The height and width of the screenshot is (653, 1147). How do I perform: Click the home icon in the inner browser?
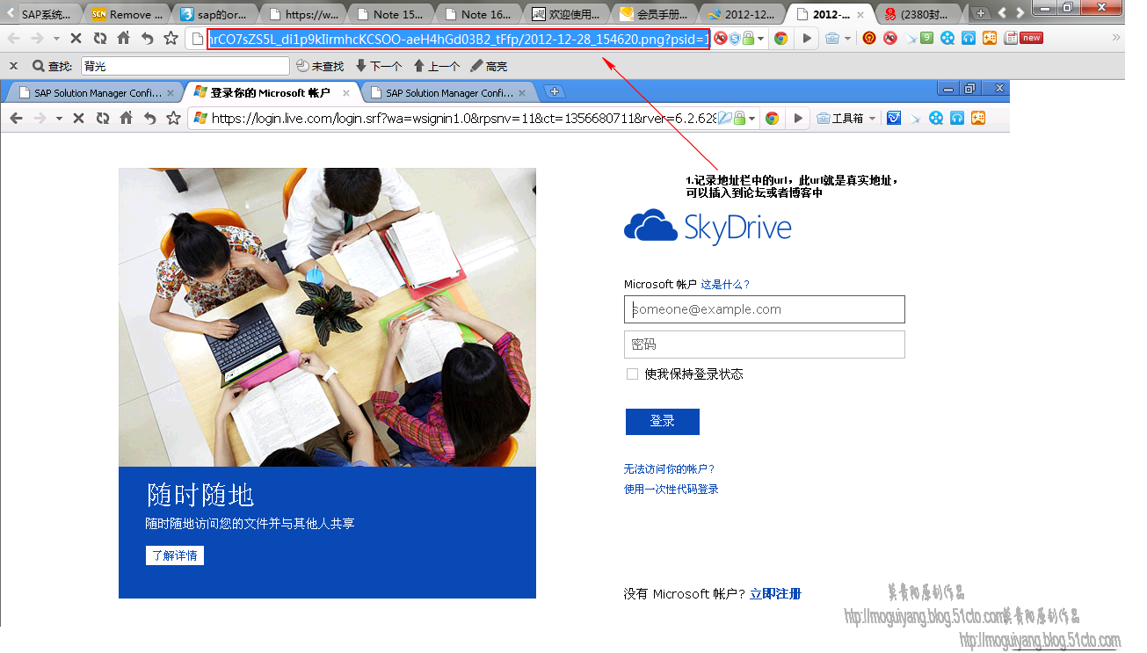coord(127,118)
